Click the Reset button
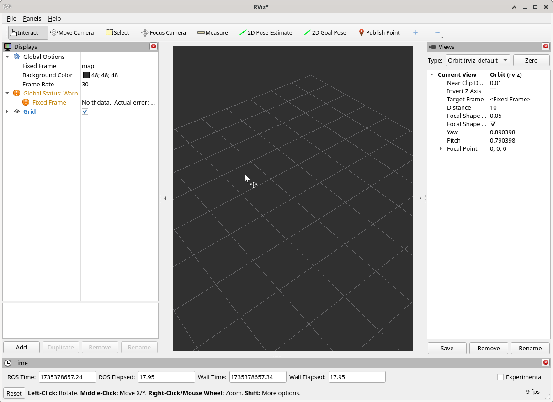This screenshot has height=402, width=553. 14,393
